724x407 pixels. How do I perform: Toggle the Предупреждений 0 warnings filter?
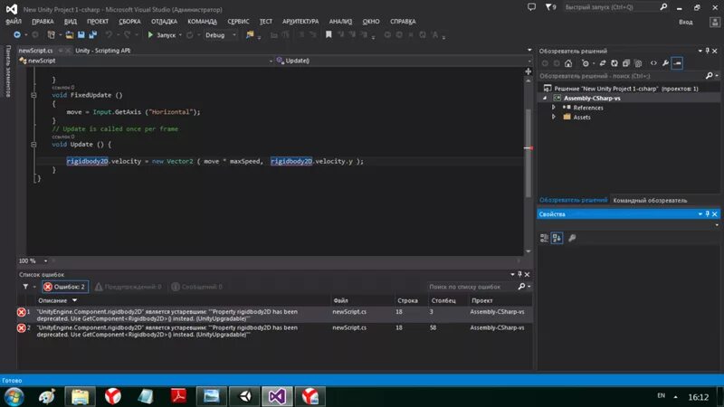129,287
